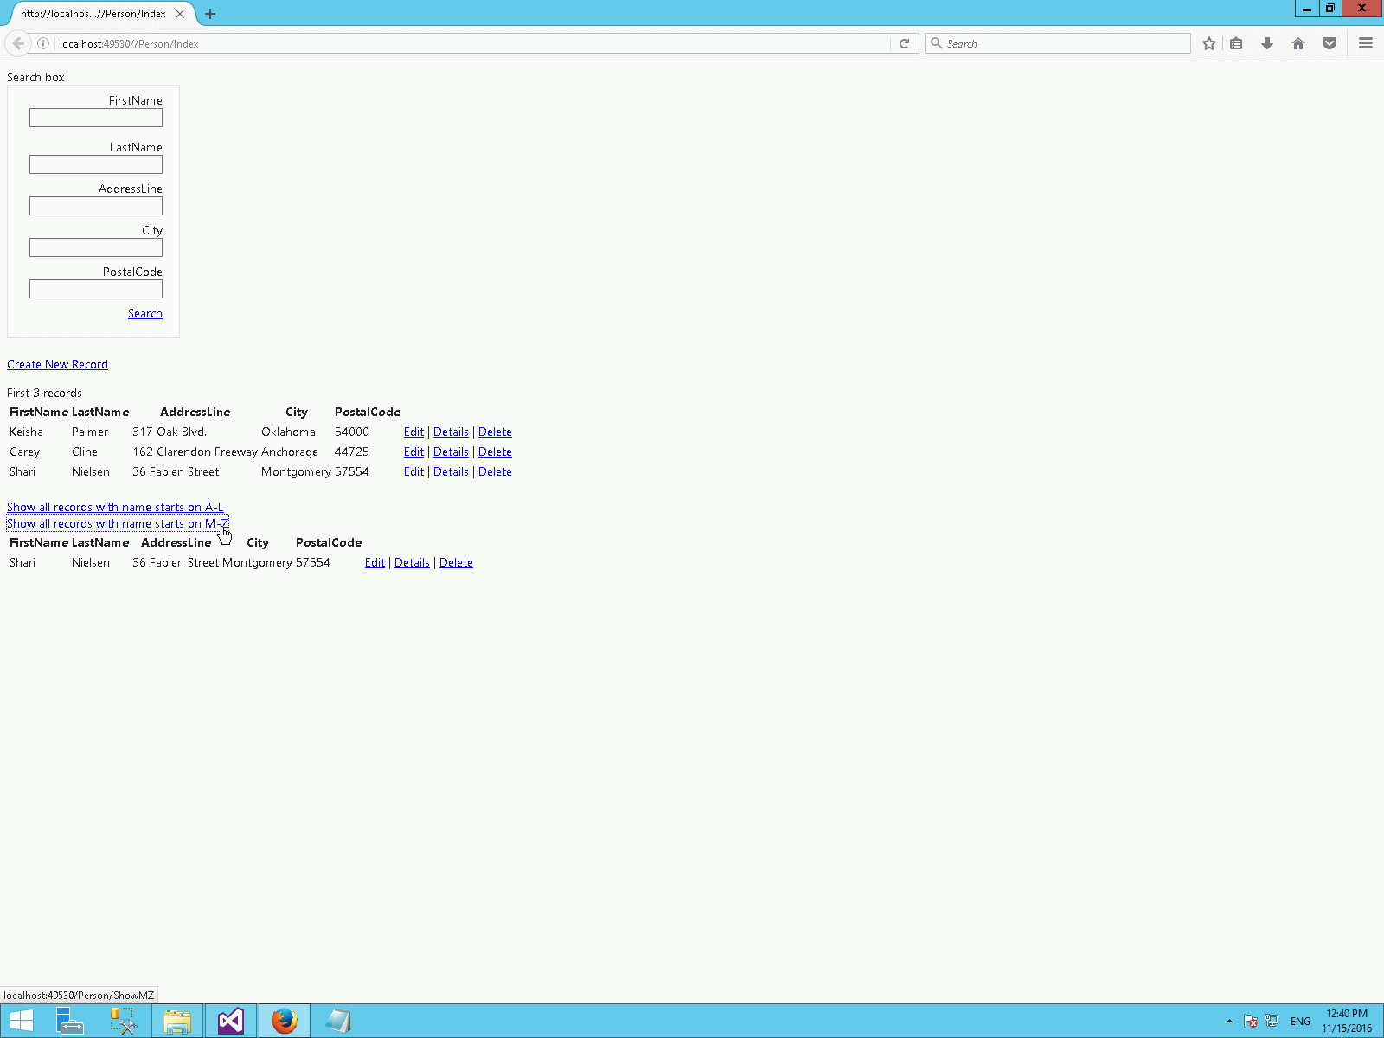Focus the AddressLine search field
The image size is (1384, 1038).
(96, 206)
